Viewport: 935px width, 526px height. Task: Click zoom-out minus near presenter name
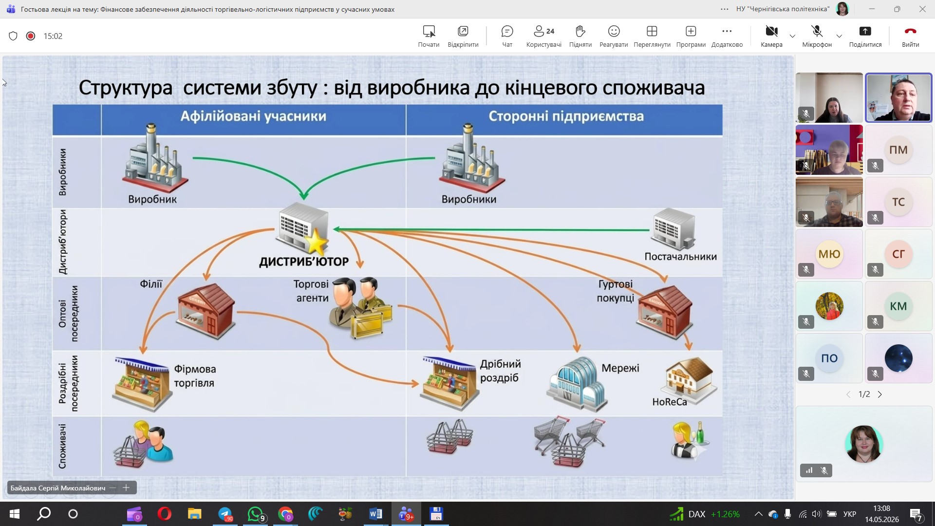pyautogui.click(x=113, y=488)
